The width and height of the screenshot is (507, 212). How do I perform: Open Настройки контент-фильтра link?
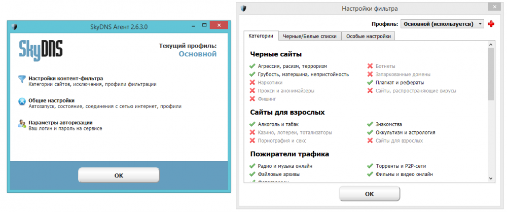click(x=66, y=78)
